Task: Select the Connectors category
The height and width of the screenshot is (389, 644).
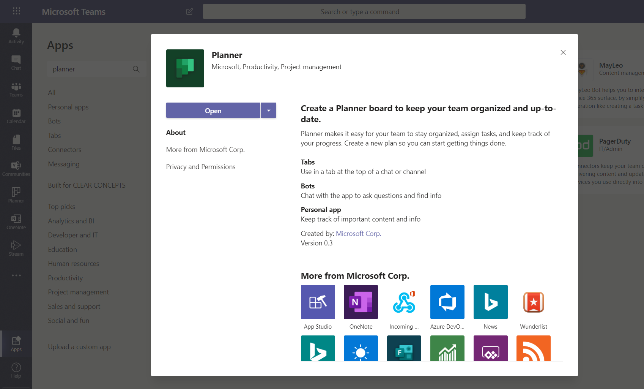Action: click(x=65, y=150)
